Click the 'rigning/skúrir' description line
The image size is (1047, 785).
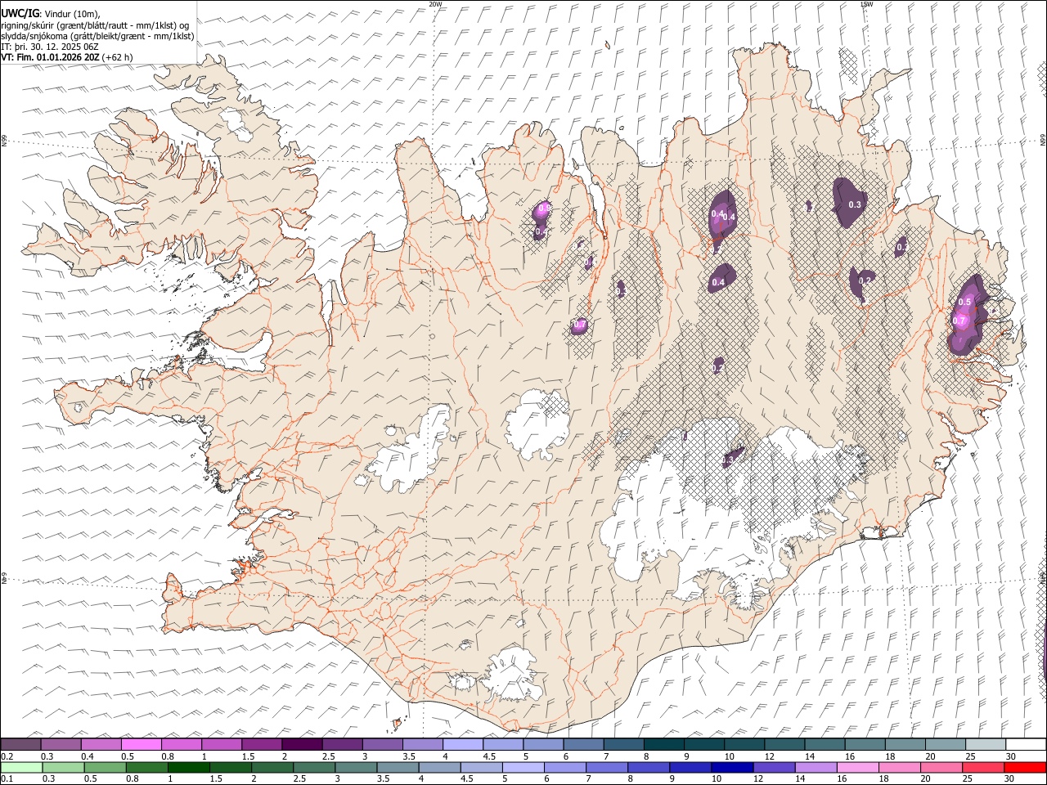95,25
